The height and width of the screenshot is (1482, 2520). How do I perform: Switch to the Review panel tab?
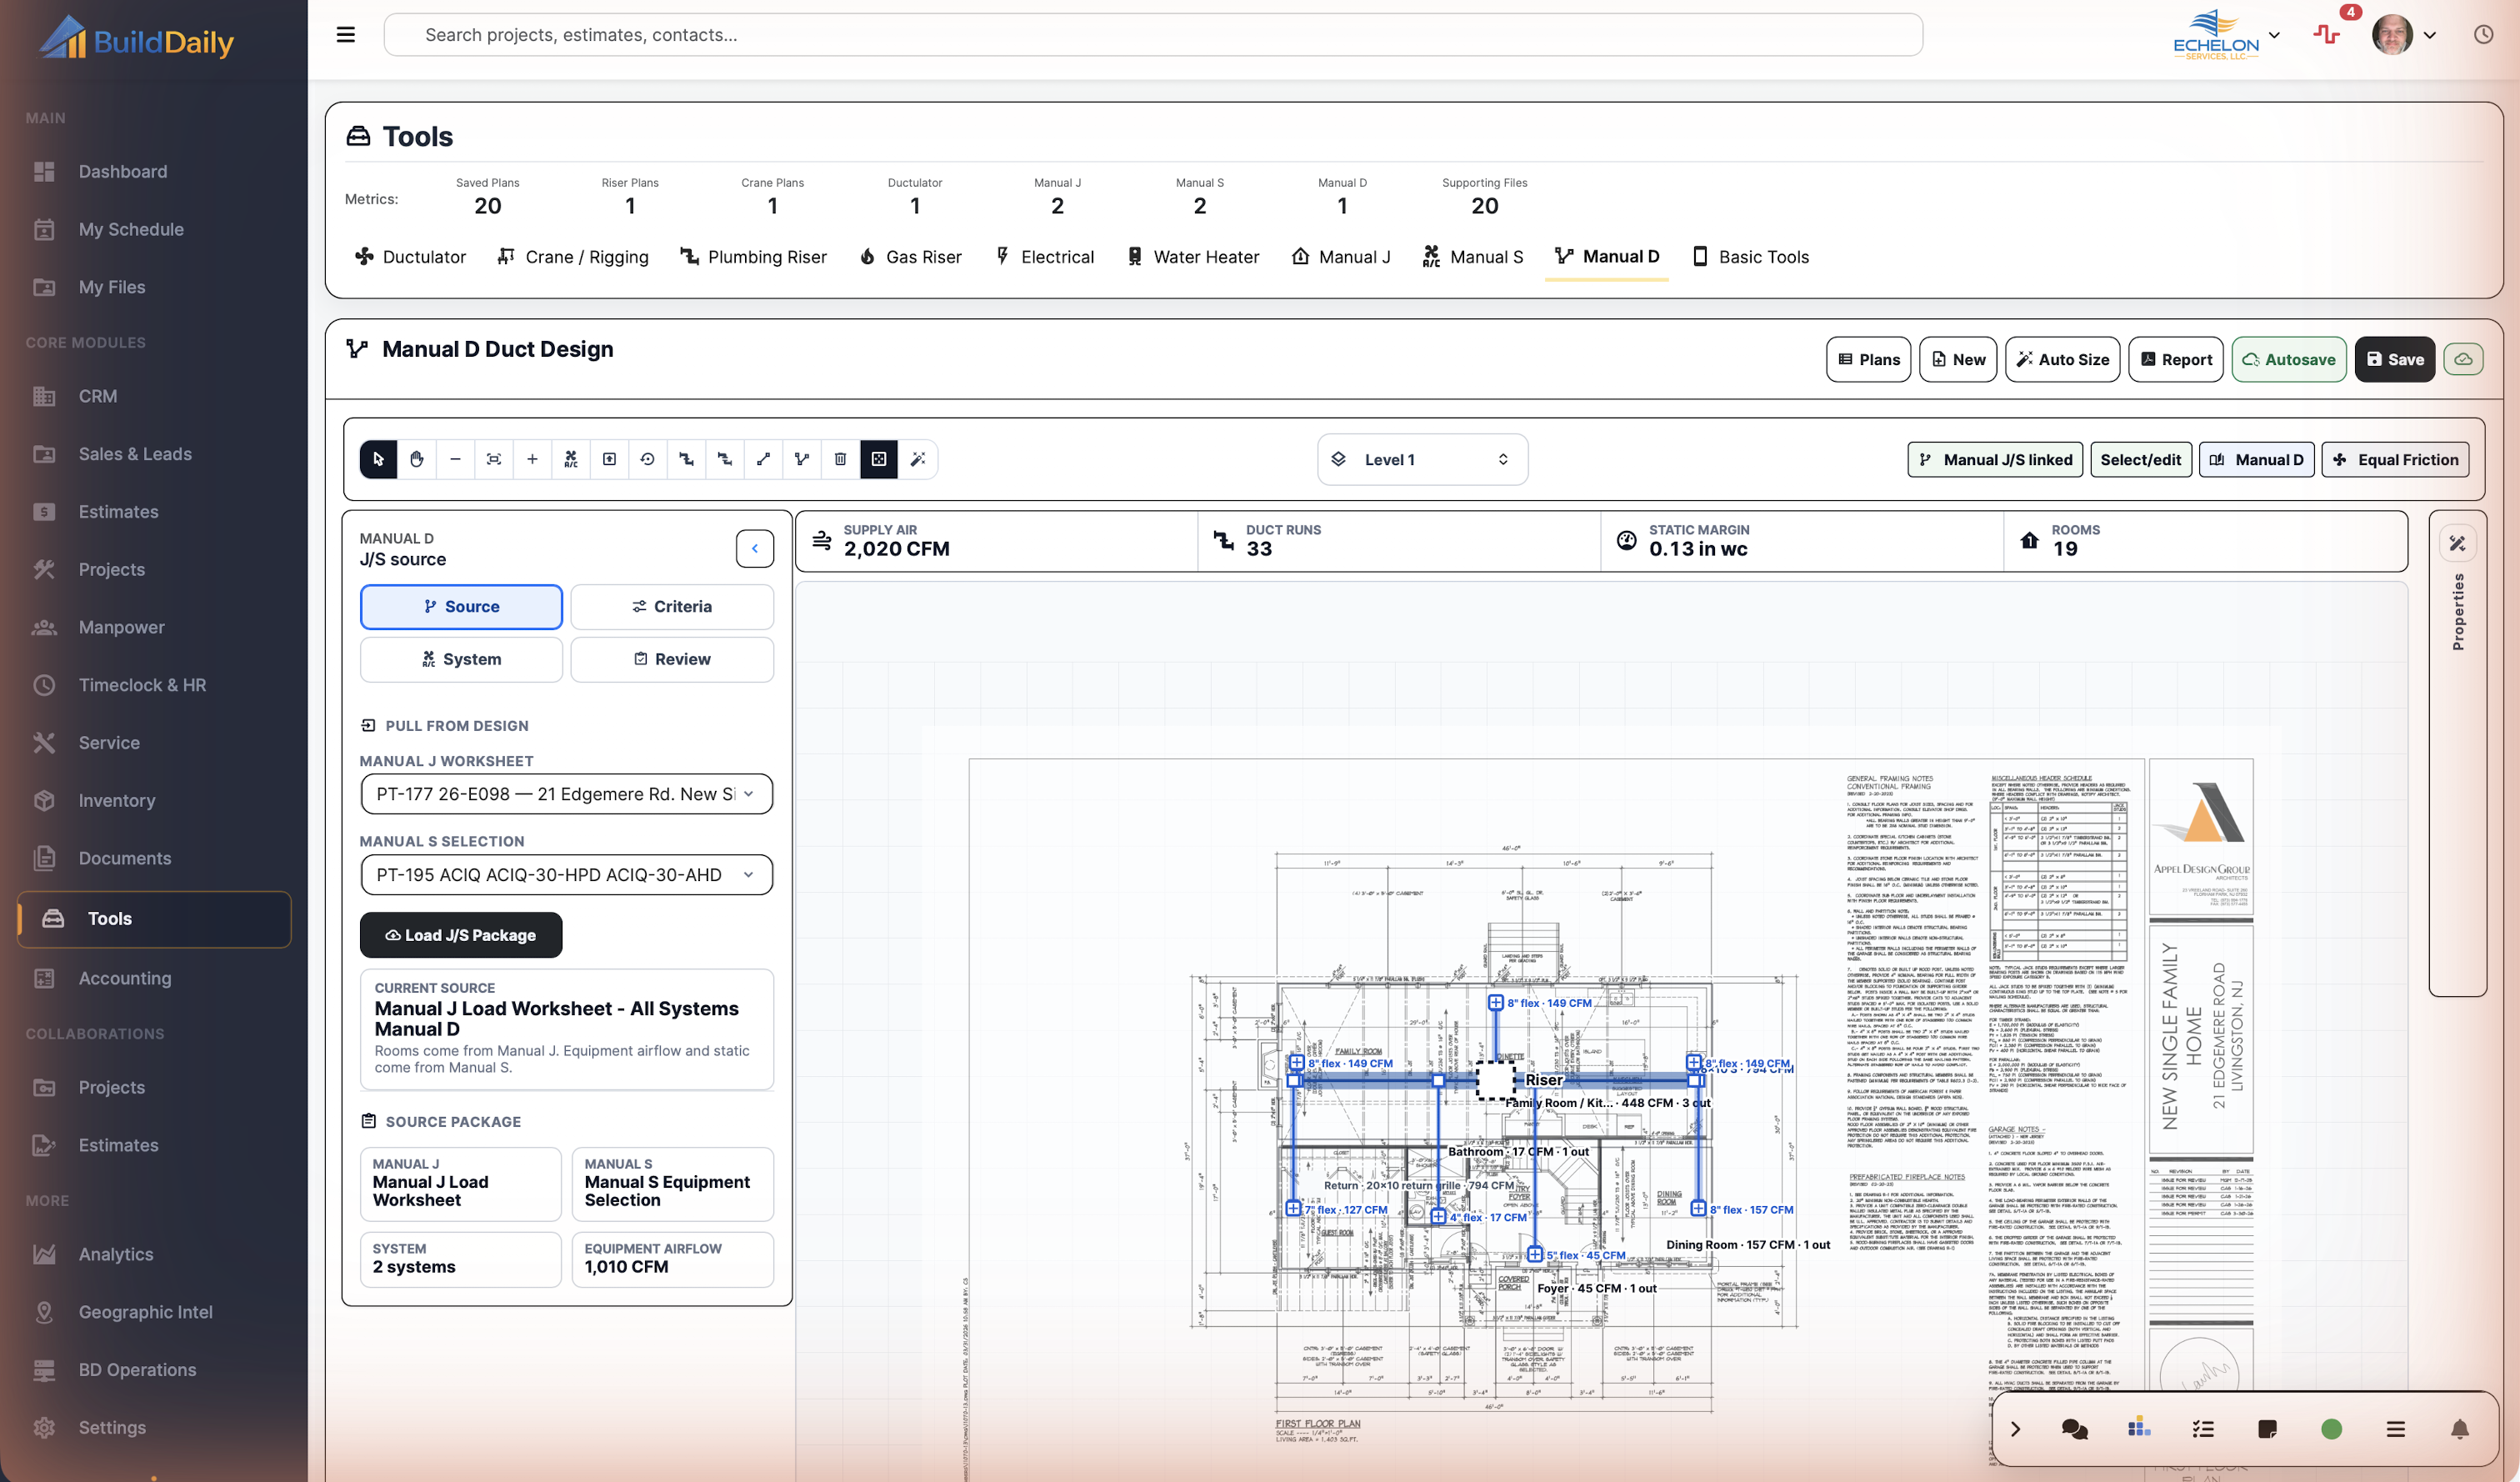672,659
